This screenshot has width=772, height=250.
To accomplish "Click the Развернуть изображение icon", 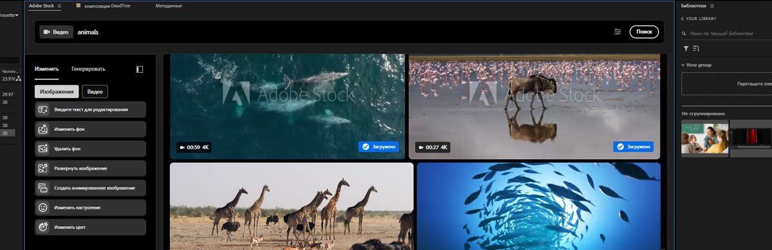I will point(43,168).
